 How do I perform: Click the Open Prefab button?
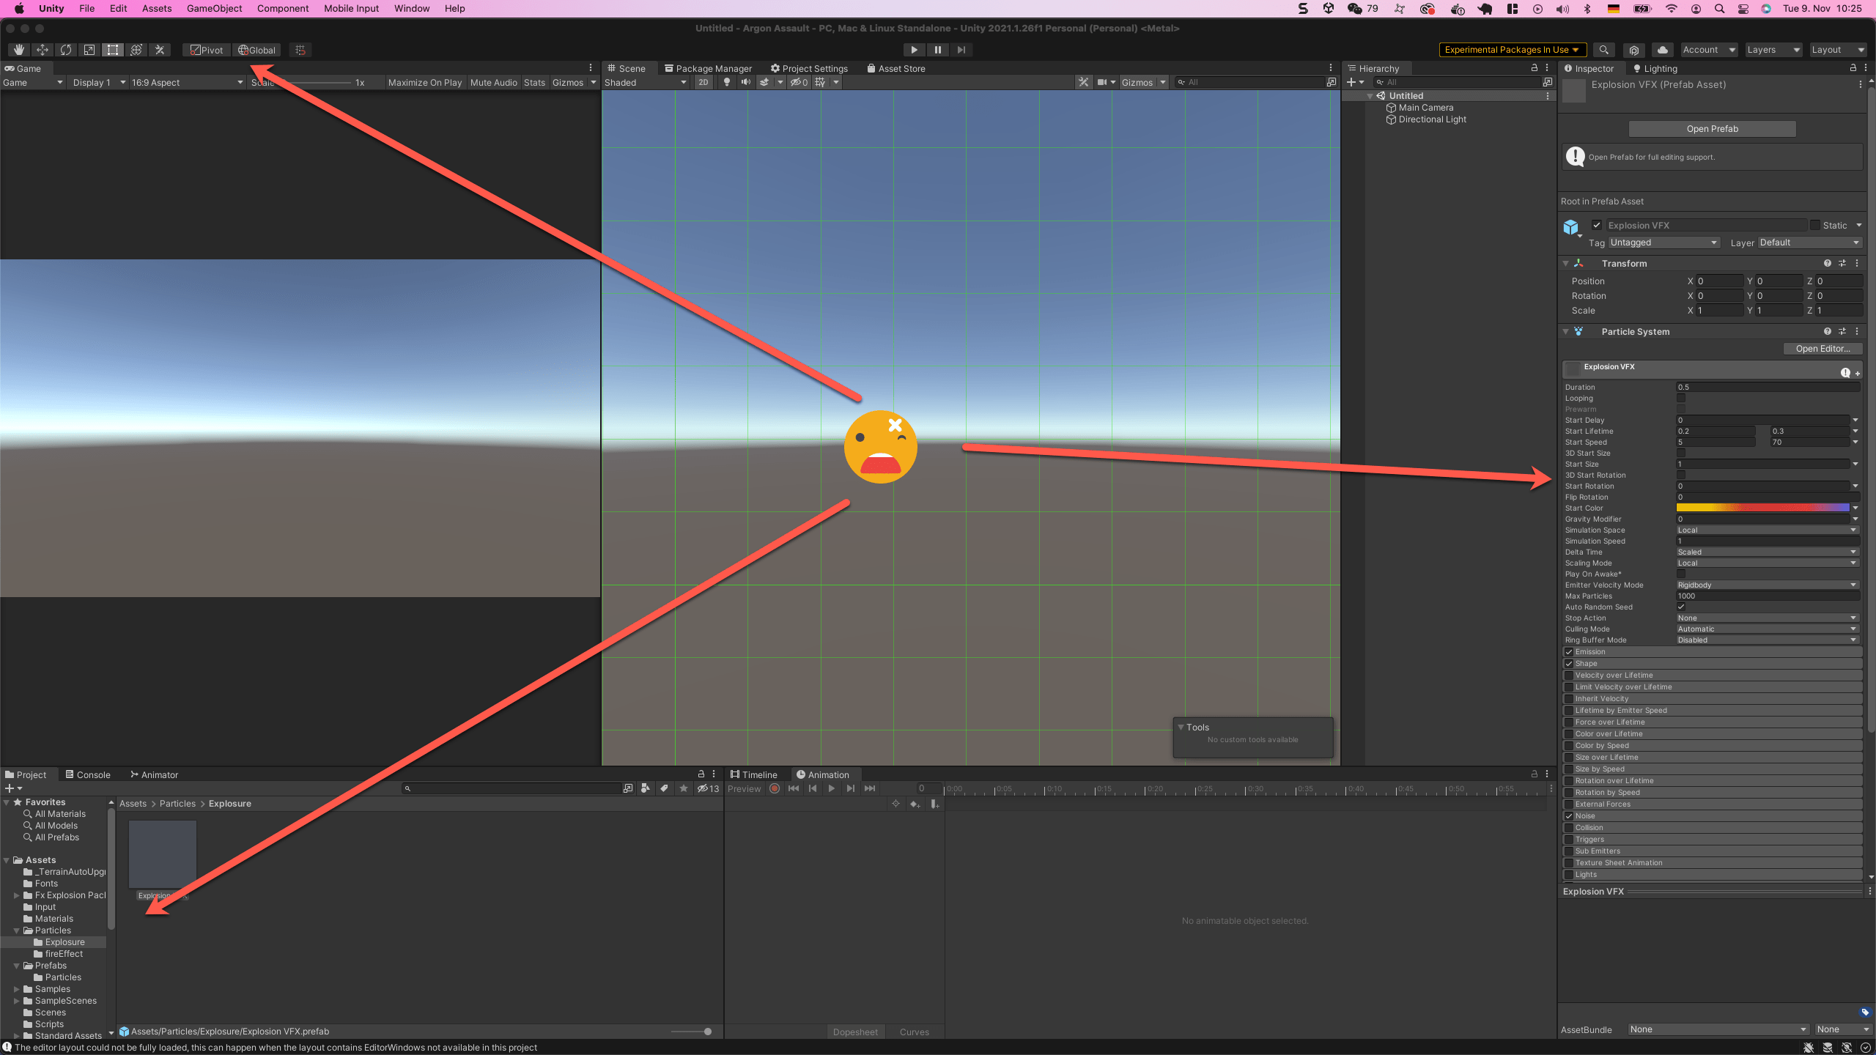[1712, 129]
